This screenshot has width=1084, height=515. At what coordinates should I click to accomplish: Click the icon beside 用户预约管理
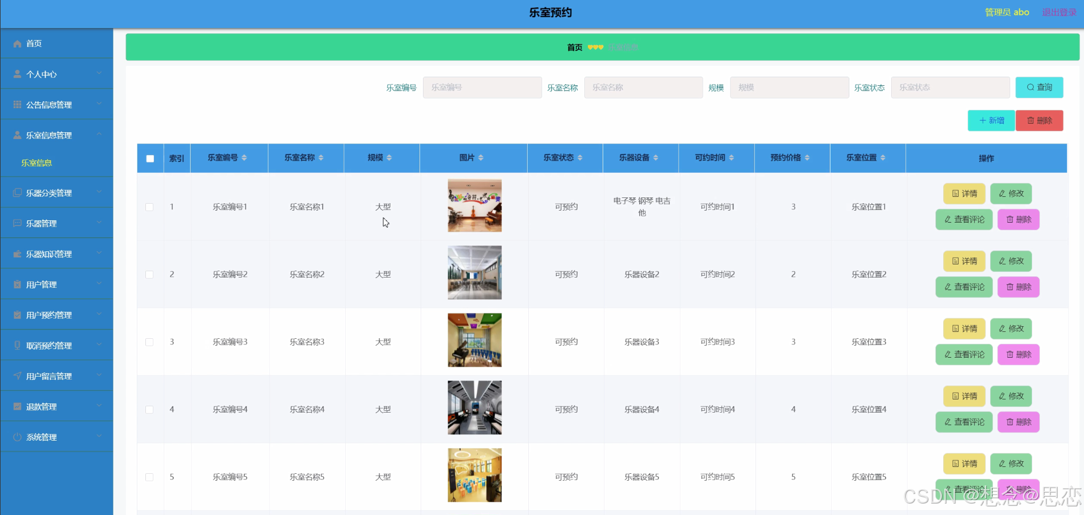pos(17,315)
